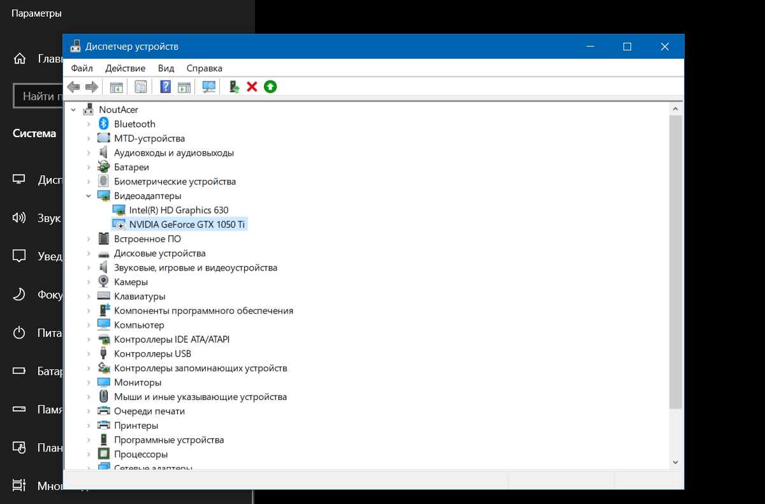Image resolution: width=765 pixels, height=504 pixels.
Task: Expand the Звуковые, игровые и видеоустройства category
Action: point(89,268)
